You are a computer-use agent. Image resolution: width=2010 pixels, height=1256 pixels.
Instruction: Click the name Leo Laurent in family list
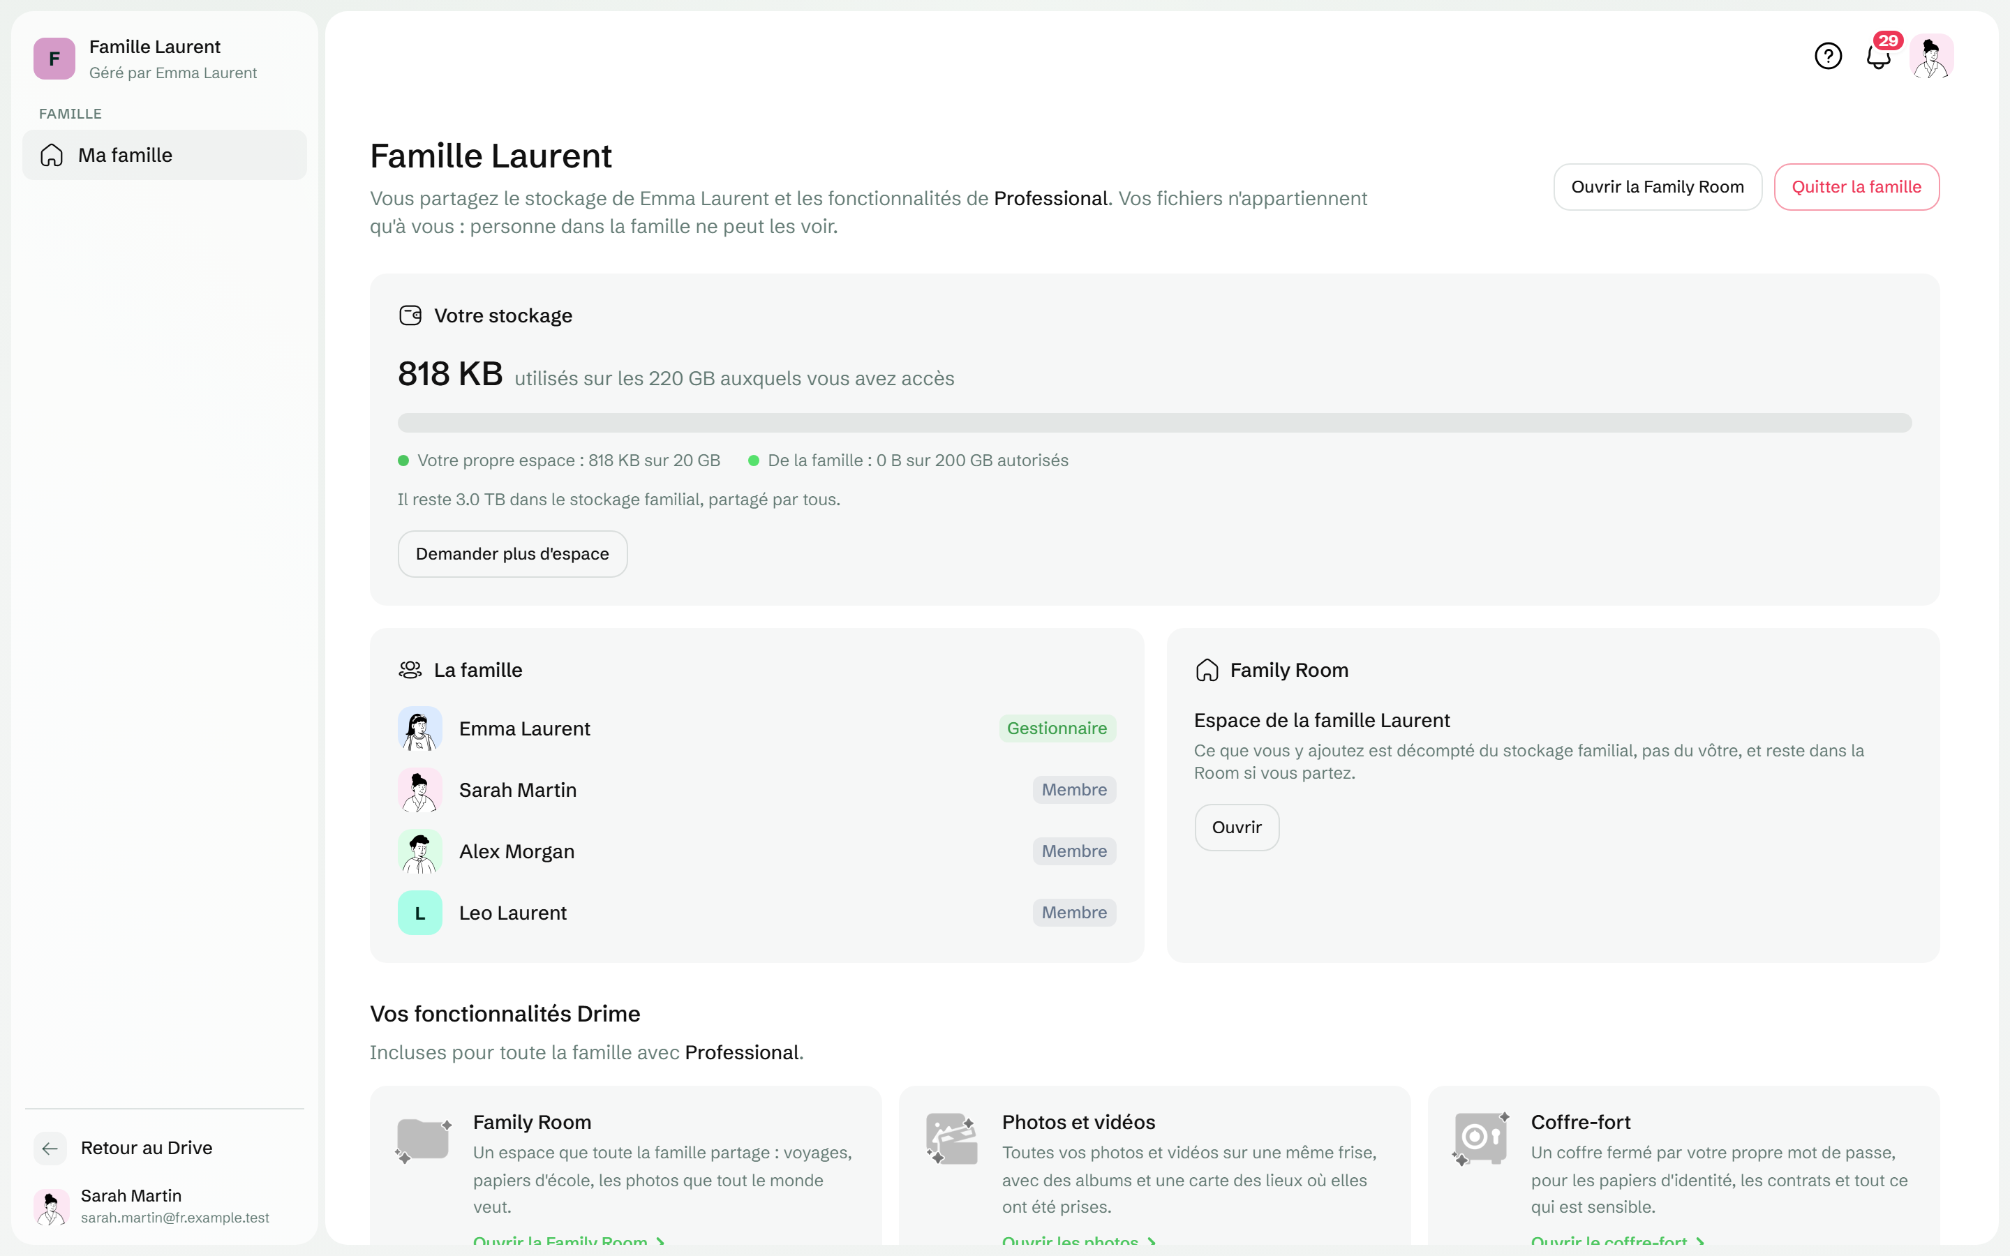point(512,913)
